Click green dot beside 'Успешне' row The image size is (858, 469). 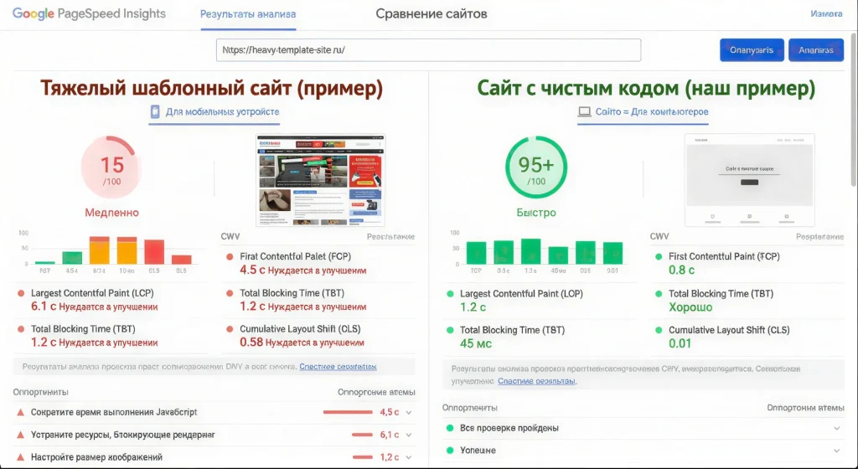pyautogui.click(x=450, y=451)
